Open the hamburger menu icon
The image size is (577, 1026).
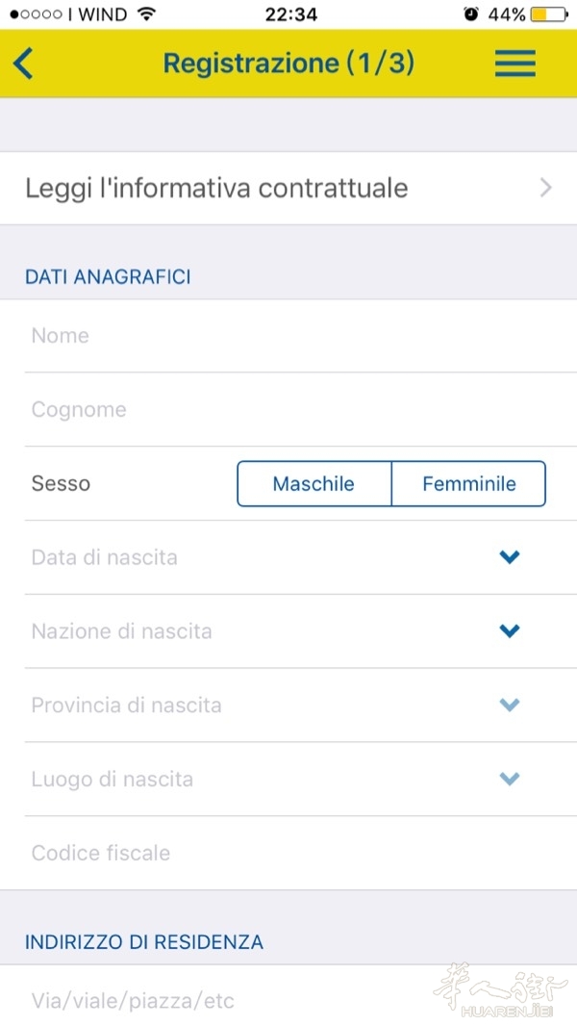(514, 64)
